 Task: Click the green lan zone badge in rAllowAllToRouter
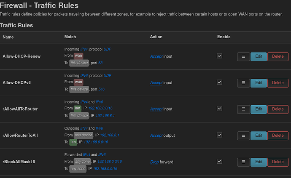[78, 108]
